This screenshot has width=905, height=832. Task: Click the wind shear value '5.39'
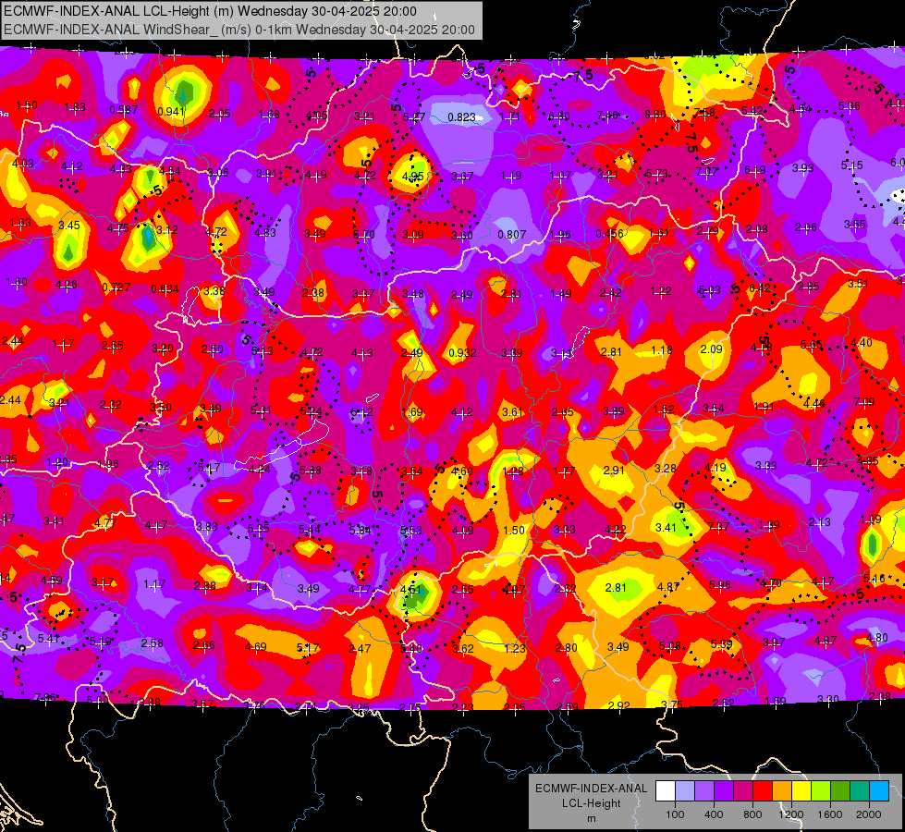pos(721,643)
